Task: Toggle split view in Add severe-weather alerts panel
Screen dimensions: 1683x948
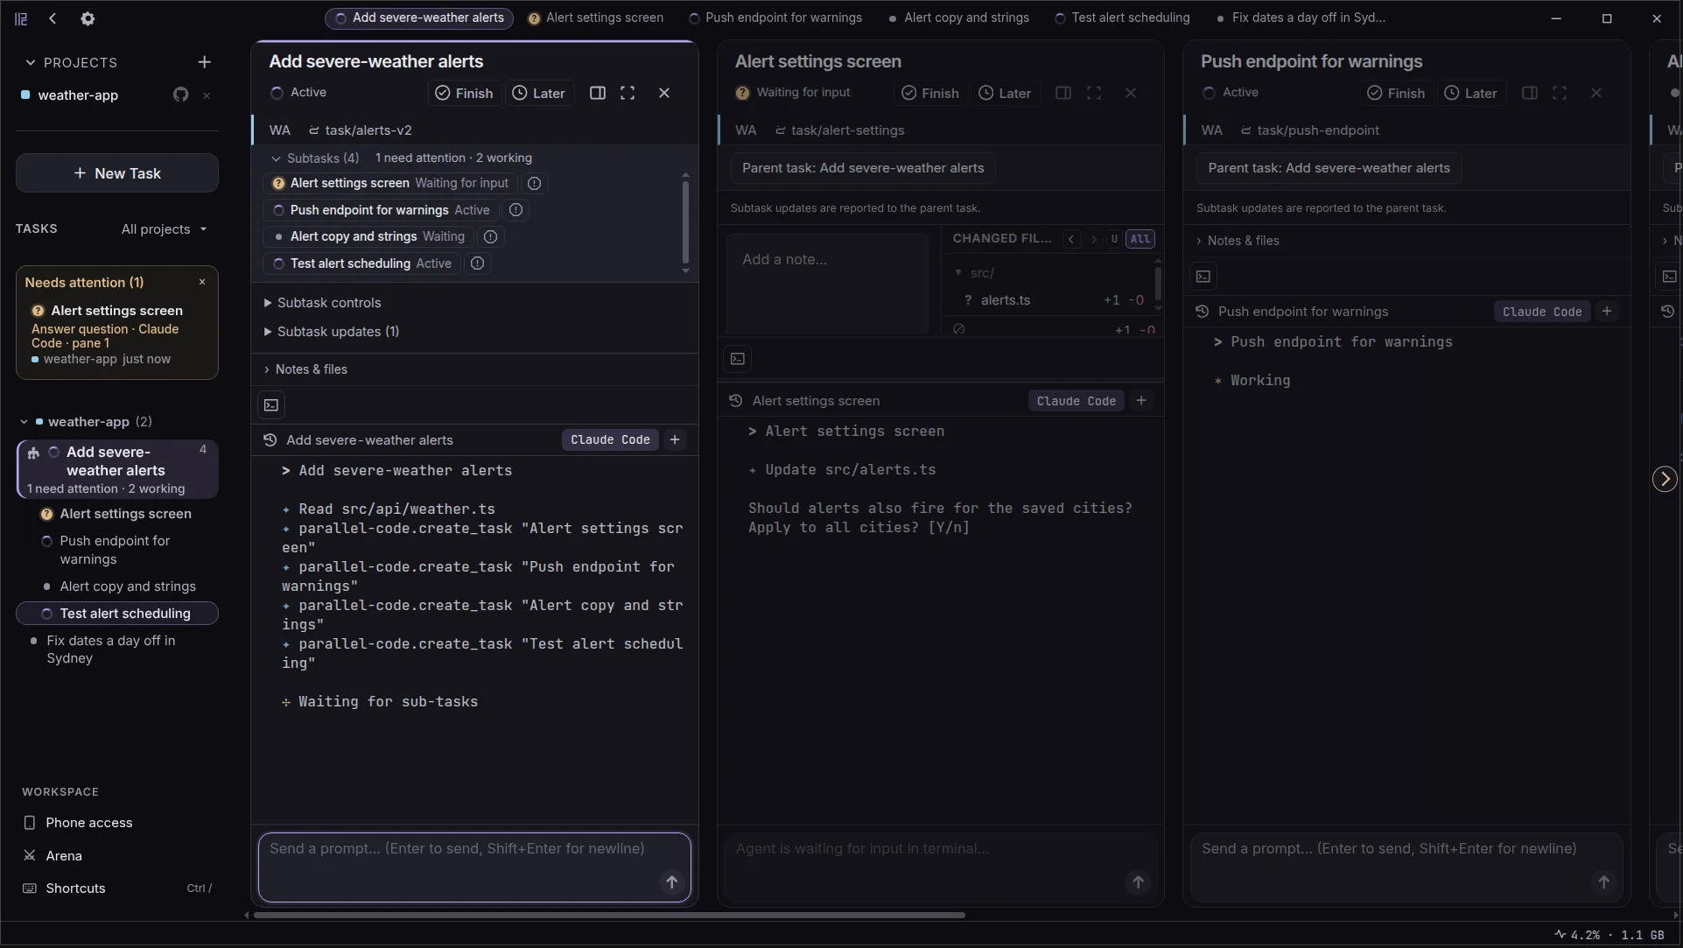Action: (x=598, y=93)
